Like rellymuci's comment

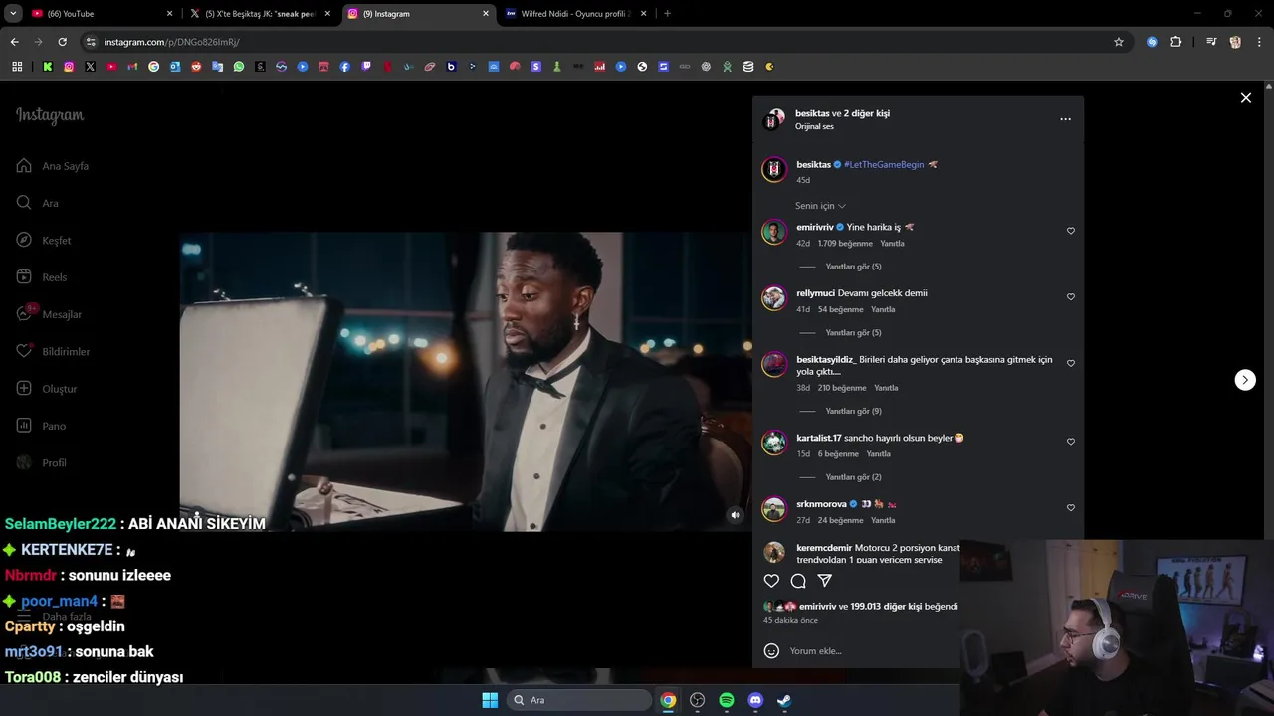(x=1071, y=297)
